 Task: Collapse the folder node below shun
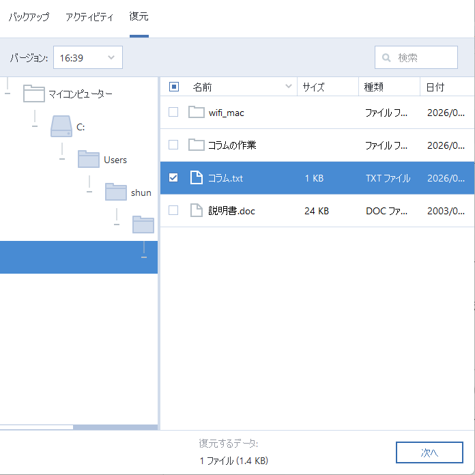coord(117,224)
